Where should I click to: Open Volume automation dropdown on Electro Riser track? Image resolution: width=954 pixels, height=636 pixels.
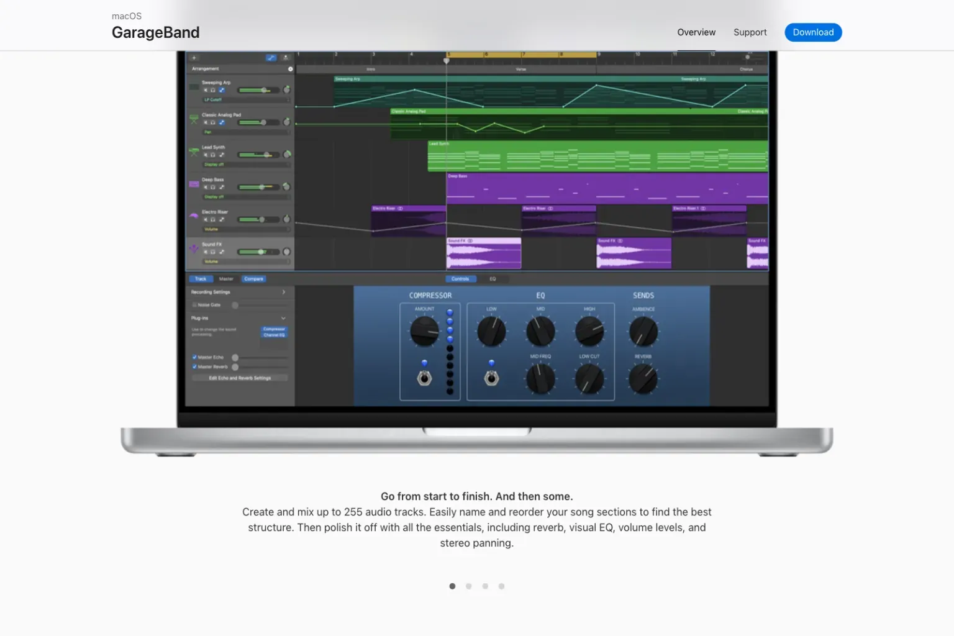247,229
